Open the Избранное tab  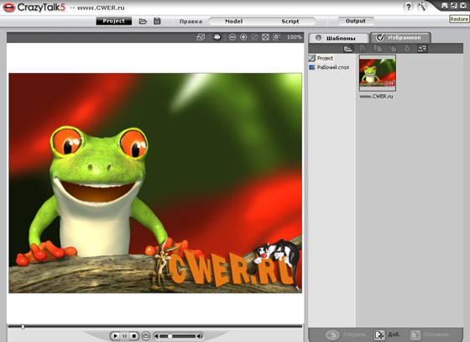coord(401,38)
